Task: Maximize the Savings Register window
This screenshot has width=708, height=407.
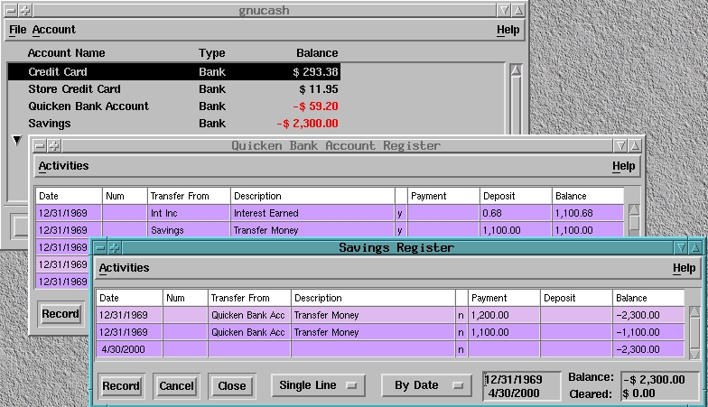Action: [697, 247]
